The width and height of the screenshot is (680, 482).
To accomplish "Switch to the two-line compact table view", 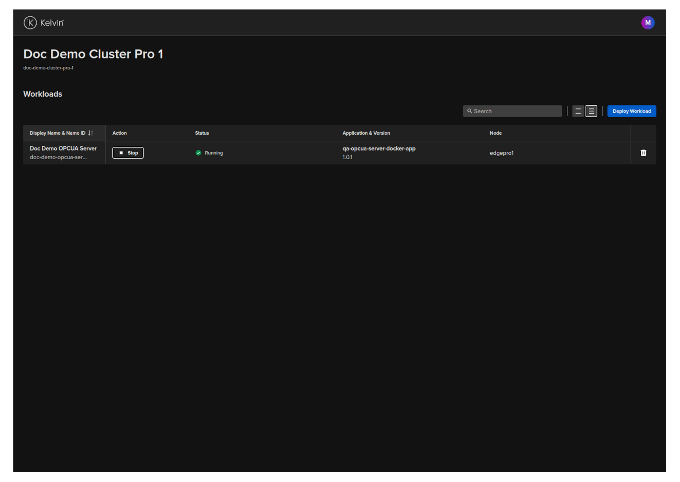I will [578, 111].
